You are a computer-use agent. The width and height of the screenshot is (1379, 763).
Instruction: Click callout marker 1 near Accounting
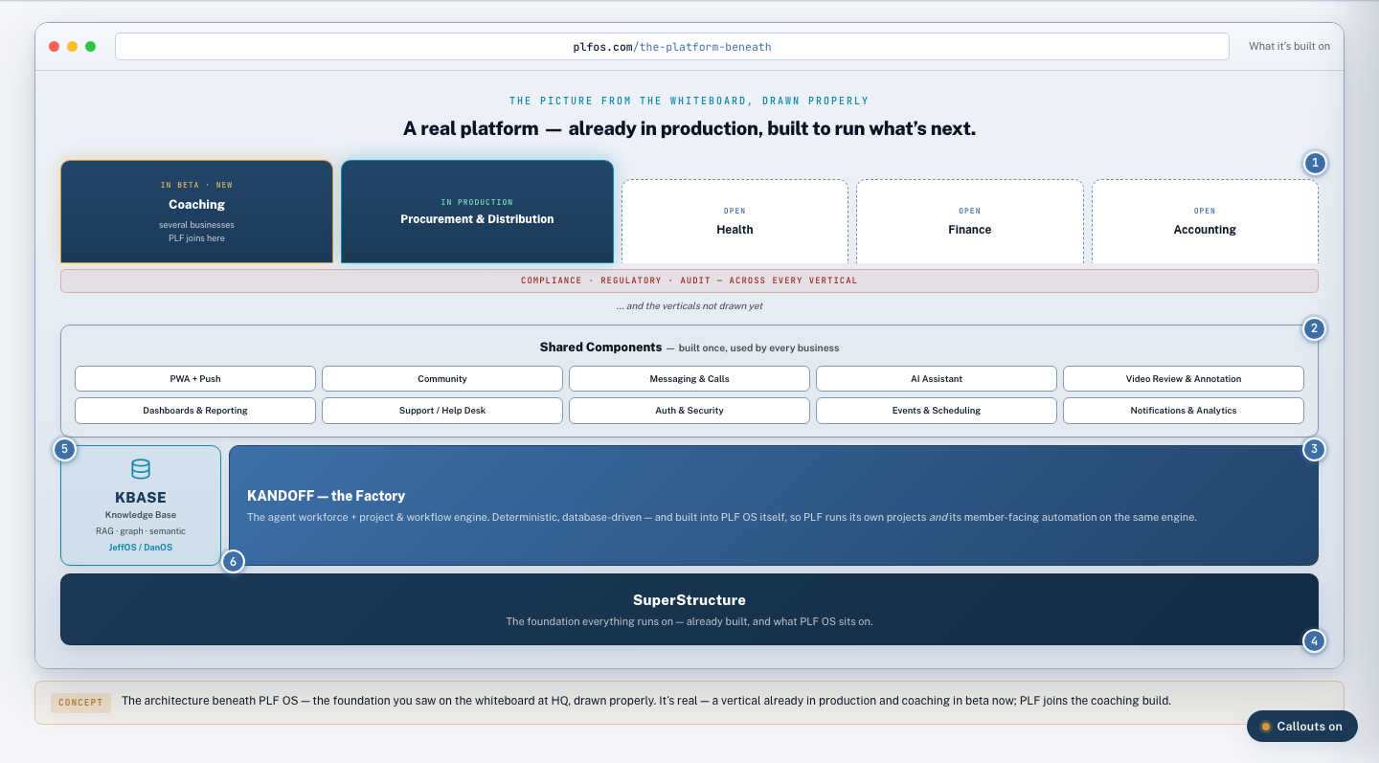coord(1315,163)
